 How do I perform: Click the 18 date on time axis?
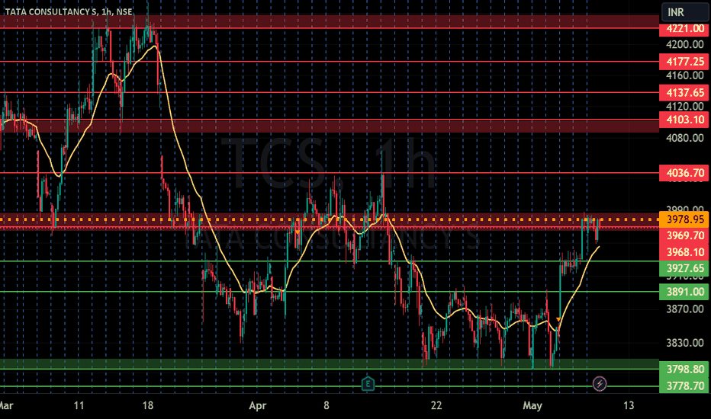click(148, 405)
